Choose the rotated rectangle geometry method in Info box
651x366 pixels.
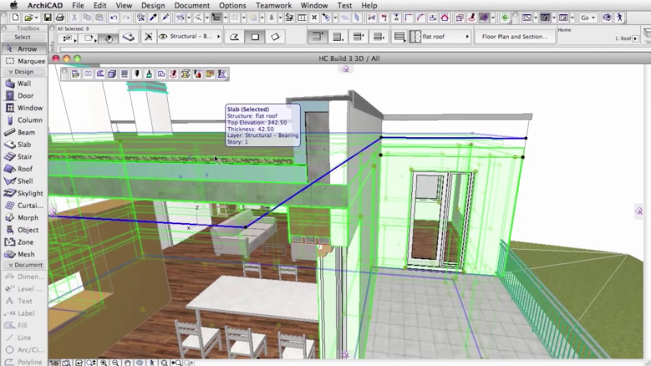point(276,37)
